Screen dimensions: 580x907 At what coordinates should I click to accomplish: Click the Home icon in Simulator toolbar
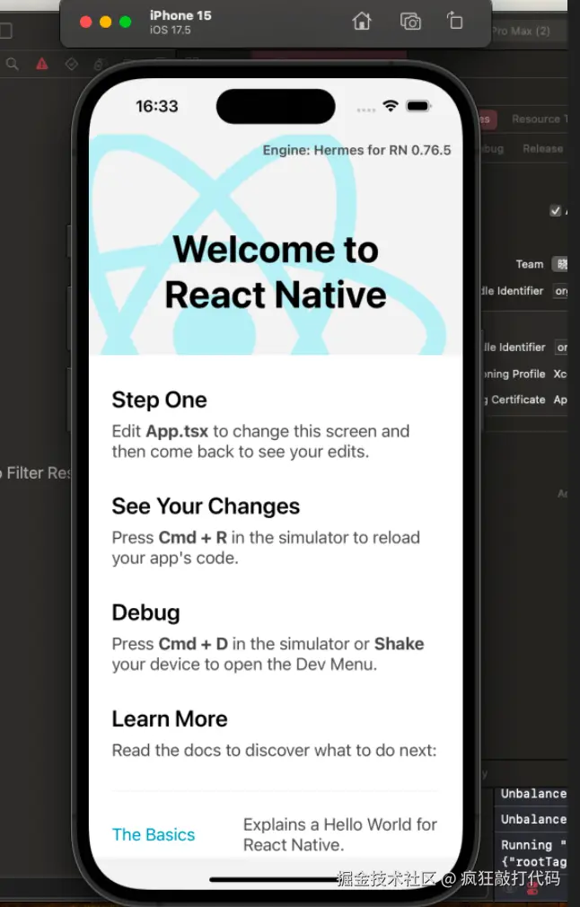click(362, 22)
